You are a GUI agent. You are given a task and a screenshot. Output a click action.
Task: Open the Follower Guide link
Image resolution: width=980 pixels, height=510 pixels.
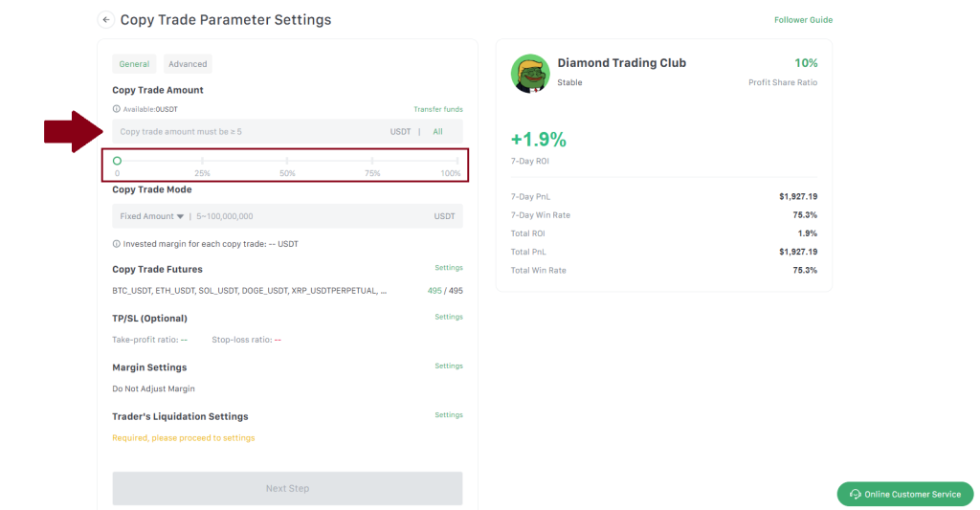pos(803,20)
